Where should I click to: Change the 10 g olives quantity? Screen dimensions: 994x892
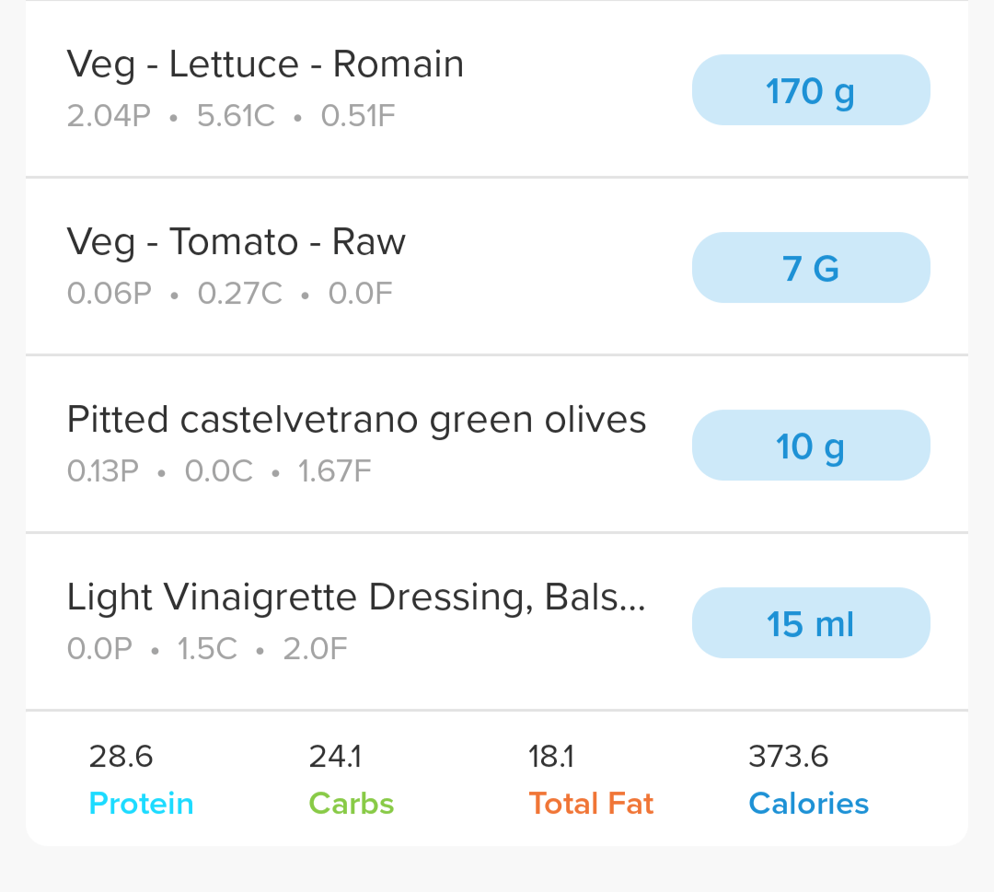[x=810, y=446]
